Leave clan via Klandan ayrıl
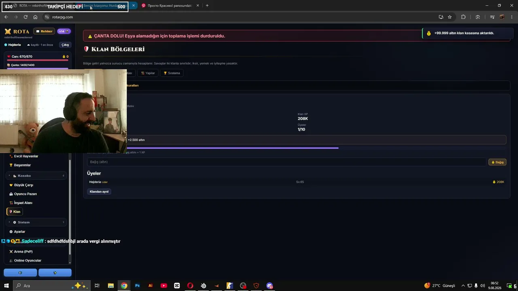Viewport: 518px width, 291px height. [99, 192]
